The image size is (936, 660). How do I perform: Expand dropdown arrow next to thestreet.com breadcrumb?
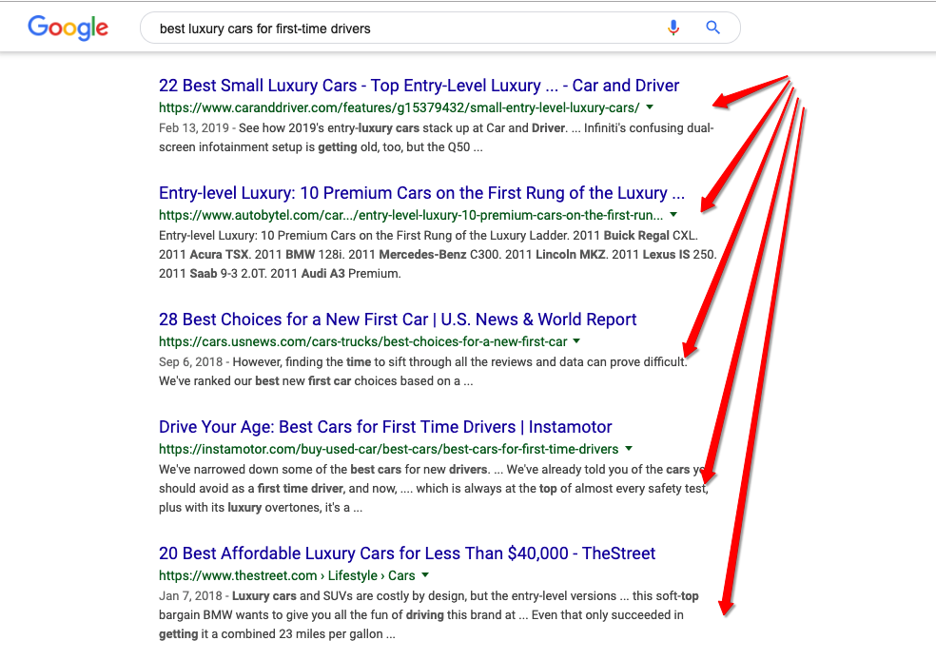click(425, 575)
